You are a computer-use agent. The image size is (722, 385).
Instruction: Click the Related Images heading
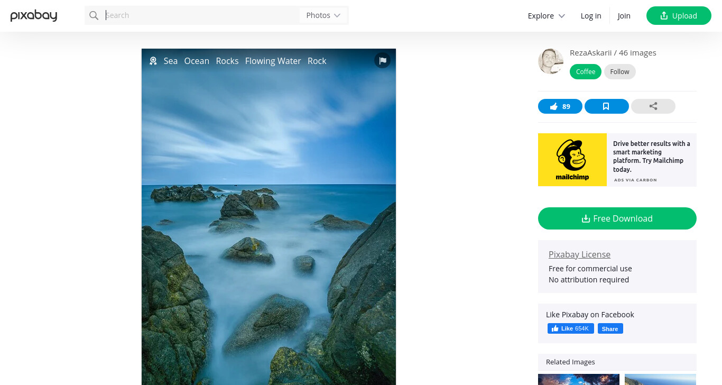click(570, 362)
